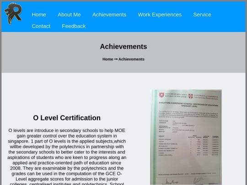Click the O Level Certification heading
Screen dimensions: 247x185
(67, 118)
